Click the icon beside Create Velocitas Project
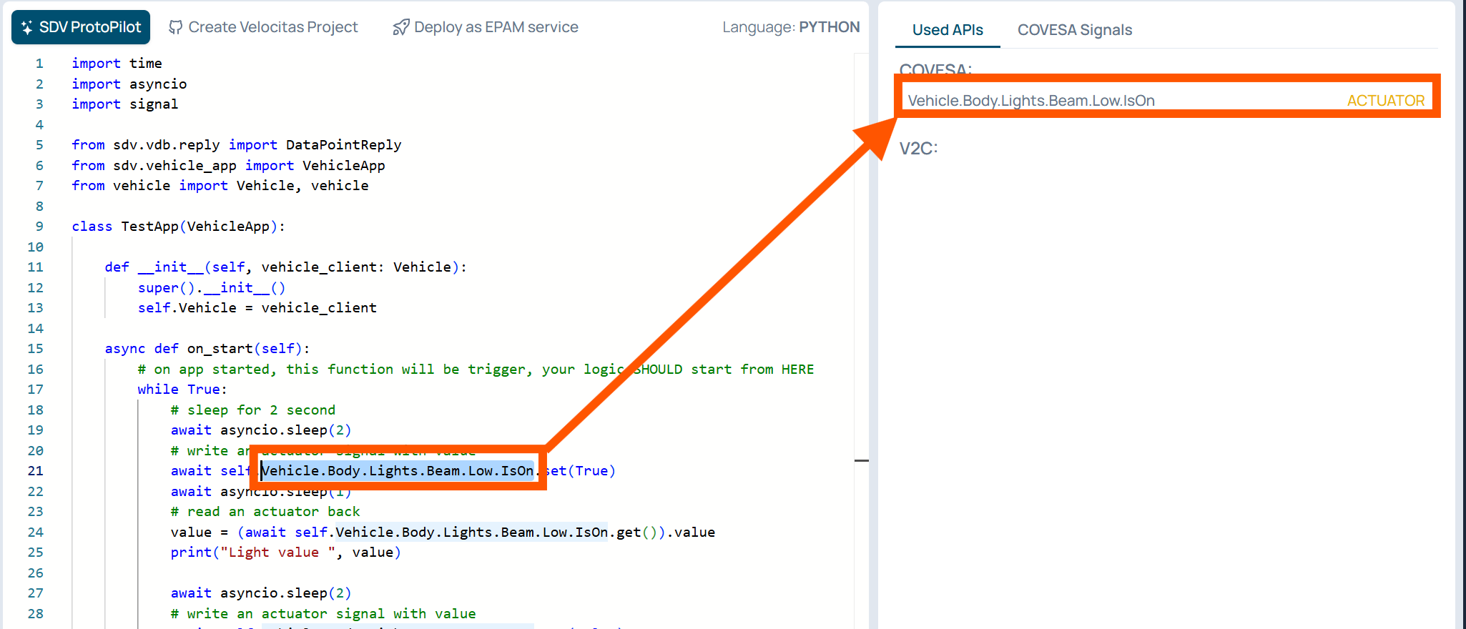 [175, 28]
